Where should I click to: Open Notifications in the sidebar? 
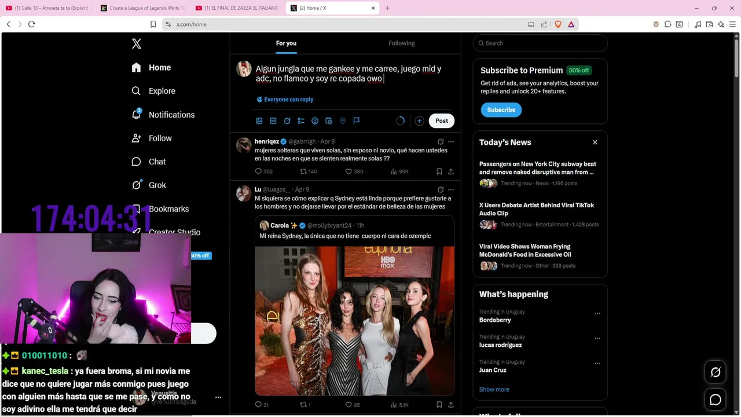[163, 115]
